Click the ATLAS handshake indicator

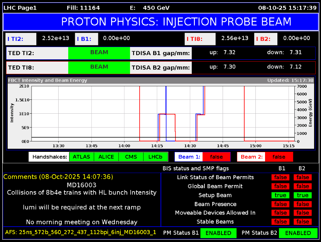coord(81,157)
